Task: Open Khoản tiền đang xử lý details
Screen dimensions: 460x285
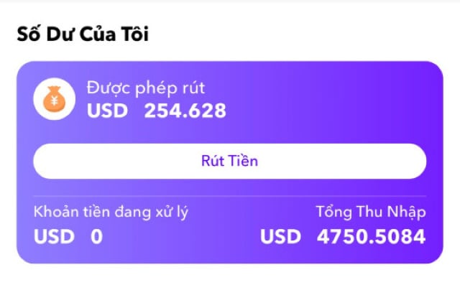Action: pyautogui.click(x=111, y=212)
